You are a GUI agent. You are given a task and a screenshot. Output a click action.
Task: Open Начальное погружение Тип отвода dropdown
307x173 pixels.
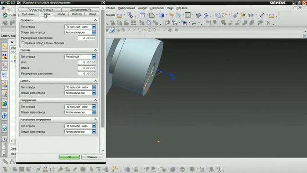tap(80, 126)
